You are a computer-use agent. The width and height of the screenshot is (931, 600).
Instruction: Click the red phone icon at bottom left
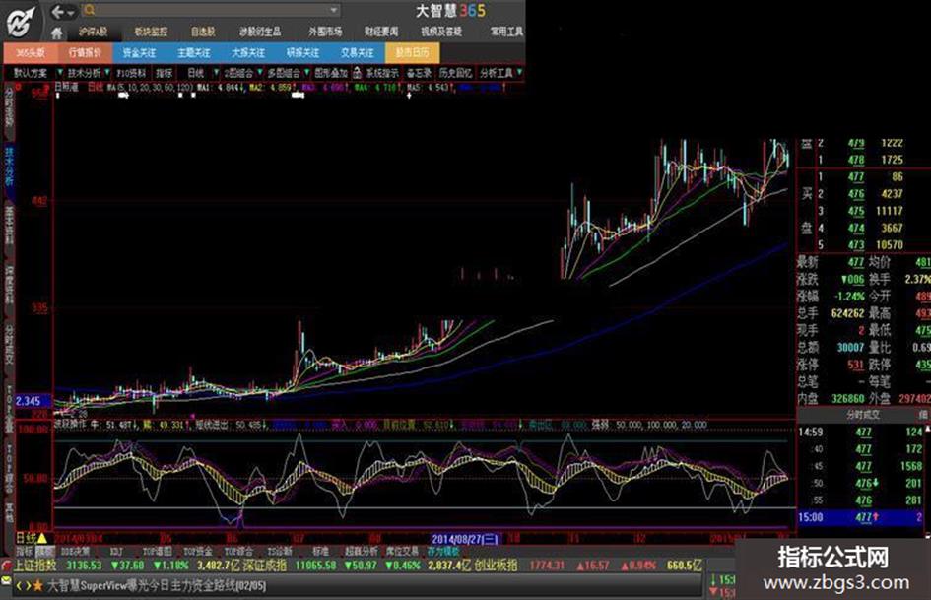click(6, 566)
